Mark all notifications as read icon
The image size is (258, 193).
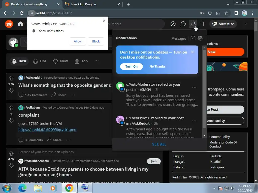pos(193,38)
